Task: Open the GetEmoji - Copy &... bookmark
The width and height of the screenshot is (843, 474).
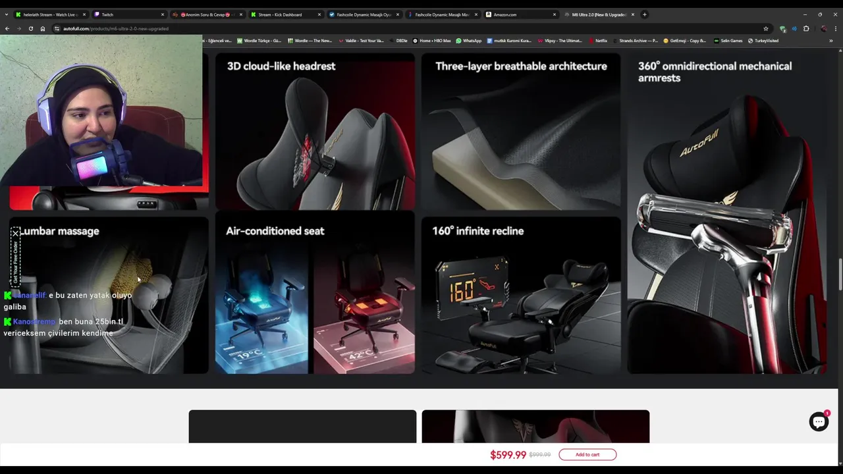Action: [685, 41]
